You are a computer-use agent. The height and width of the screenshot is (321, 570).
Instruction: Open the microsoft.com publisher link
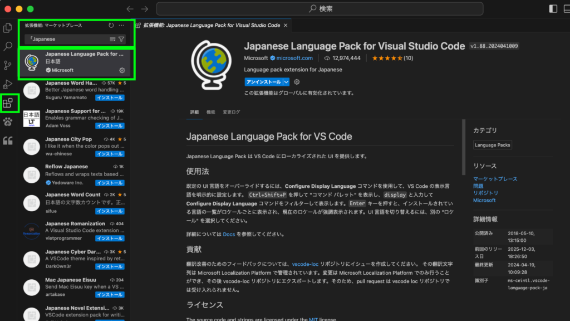coord(294,58)
